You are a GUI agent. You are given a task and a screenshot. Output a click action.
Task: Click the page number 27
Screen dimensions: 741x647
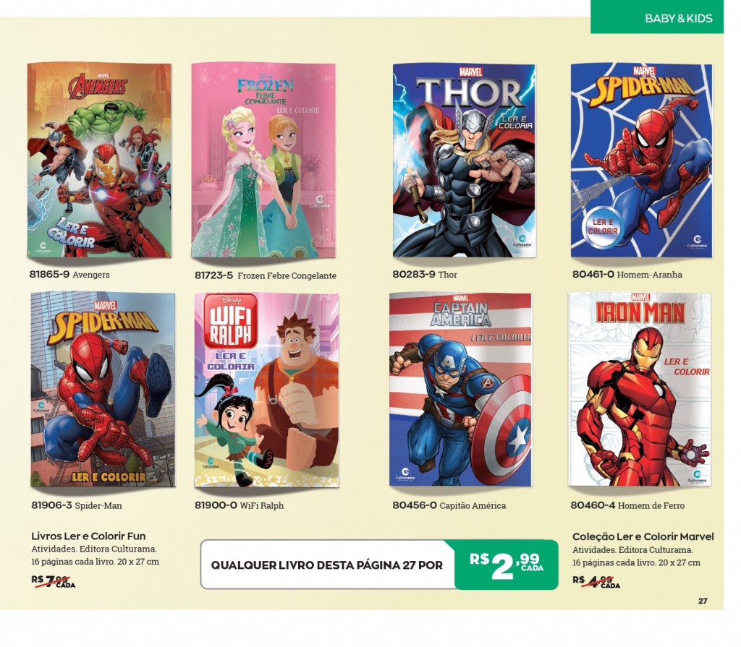point(703,601)
